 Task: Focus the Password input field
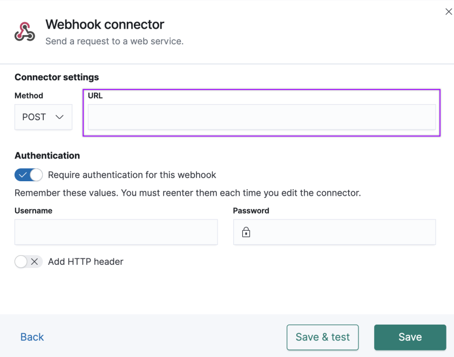[x=334, y=232]
